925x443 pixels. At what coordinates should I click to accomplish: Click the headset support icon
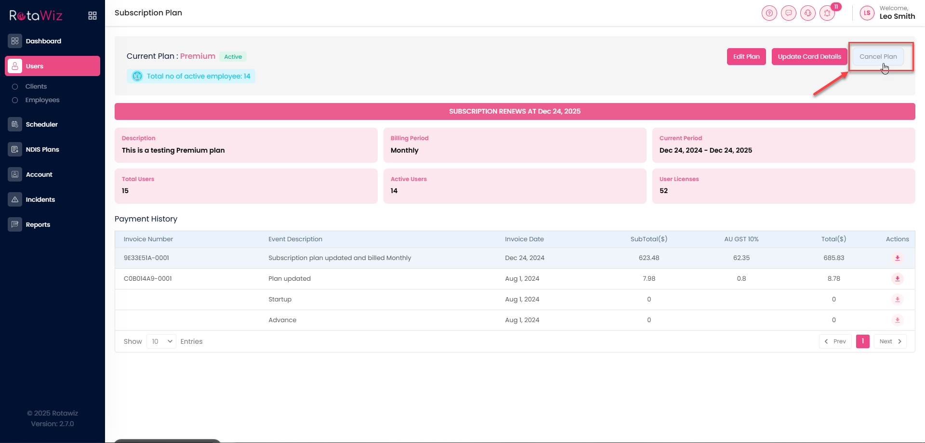(807, 13)
